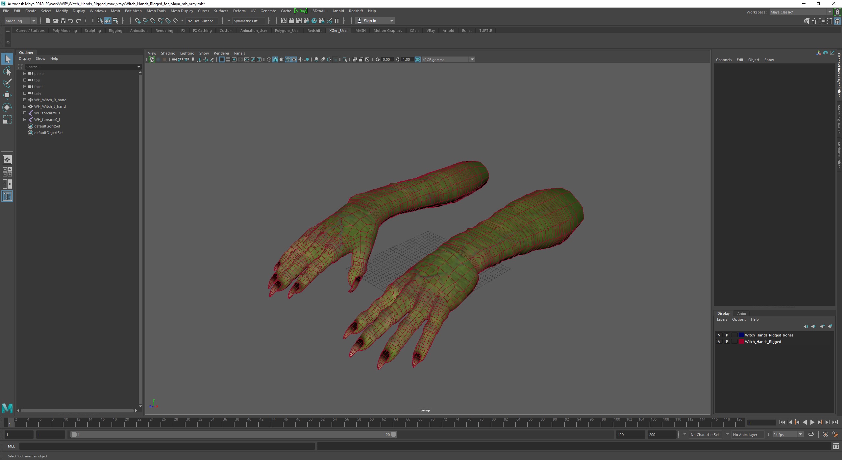The width and height of the screenshot is (842, 460).
Task: Open the Mesh Tools menu
Action: click(156, 11)
